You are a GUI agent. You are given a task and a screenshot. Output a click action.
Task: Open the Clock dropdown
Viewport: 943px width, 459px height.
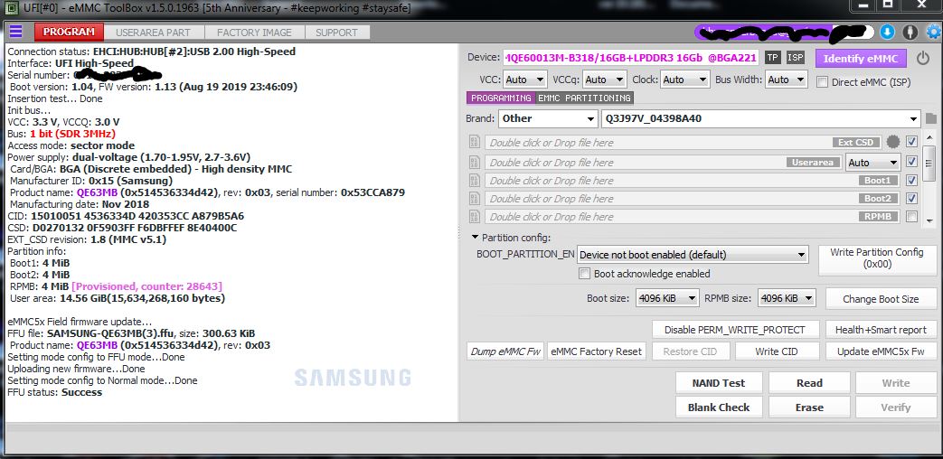click(x=685, y=80)
